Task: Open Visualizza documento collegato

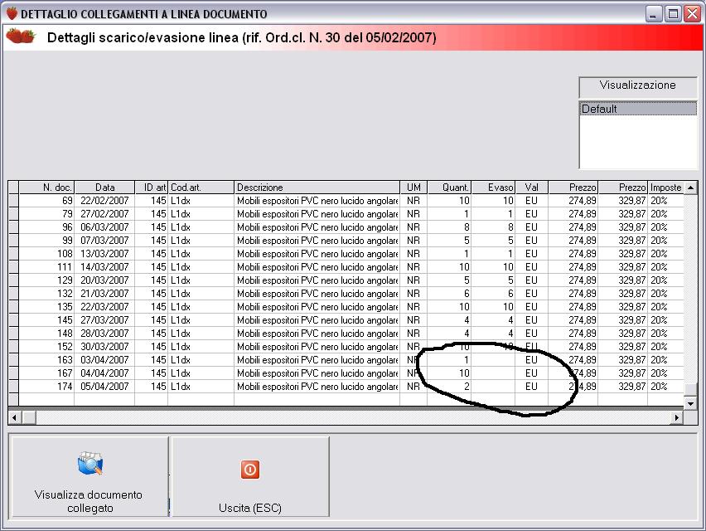Action: point(89,477)
